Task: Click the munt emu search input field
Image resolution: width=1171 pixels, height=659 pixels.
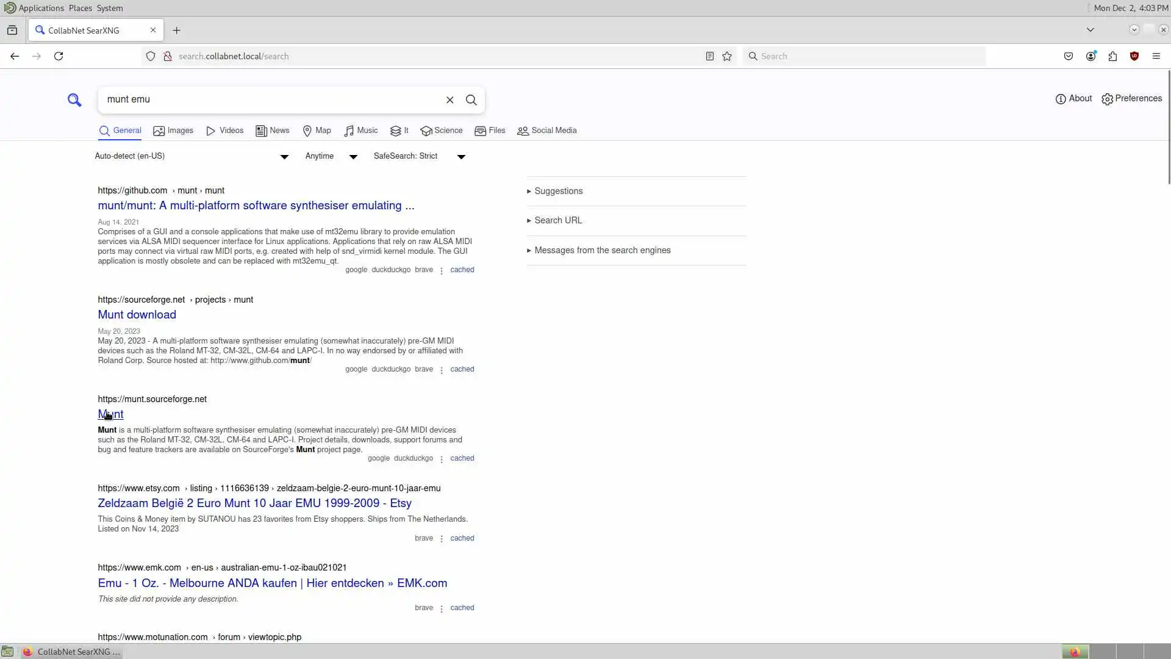Action: (x=271, y=99)
